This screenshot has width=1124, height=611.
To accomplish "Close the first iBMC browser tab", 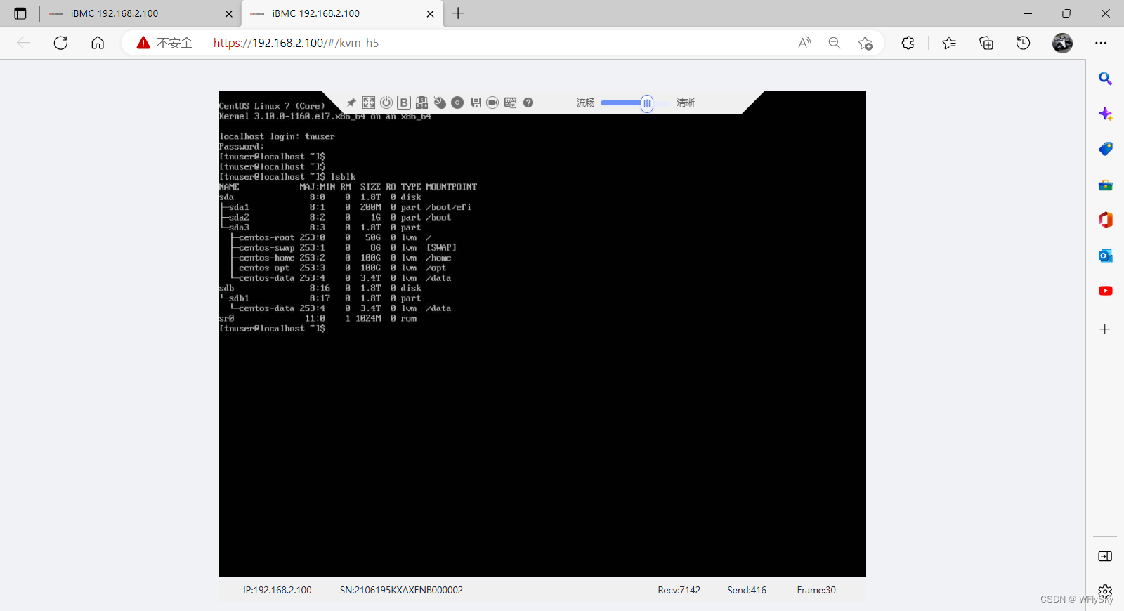I will [x=228, y=13].
